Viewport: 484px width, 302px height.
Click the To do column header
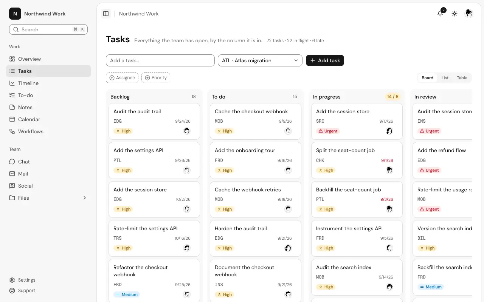tap(219, 97)
